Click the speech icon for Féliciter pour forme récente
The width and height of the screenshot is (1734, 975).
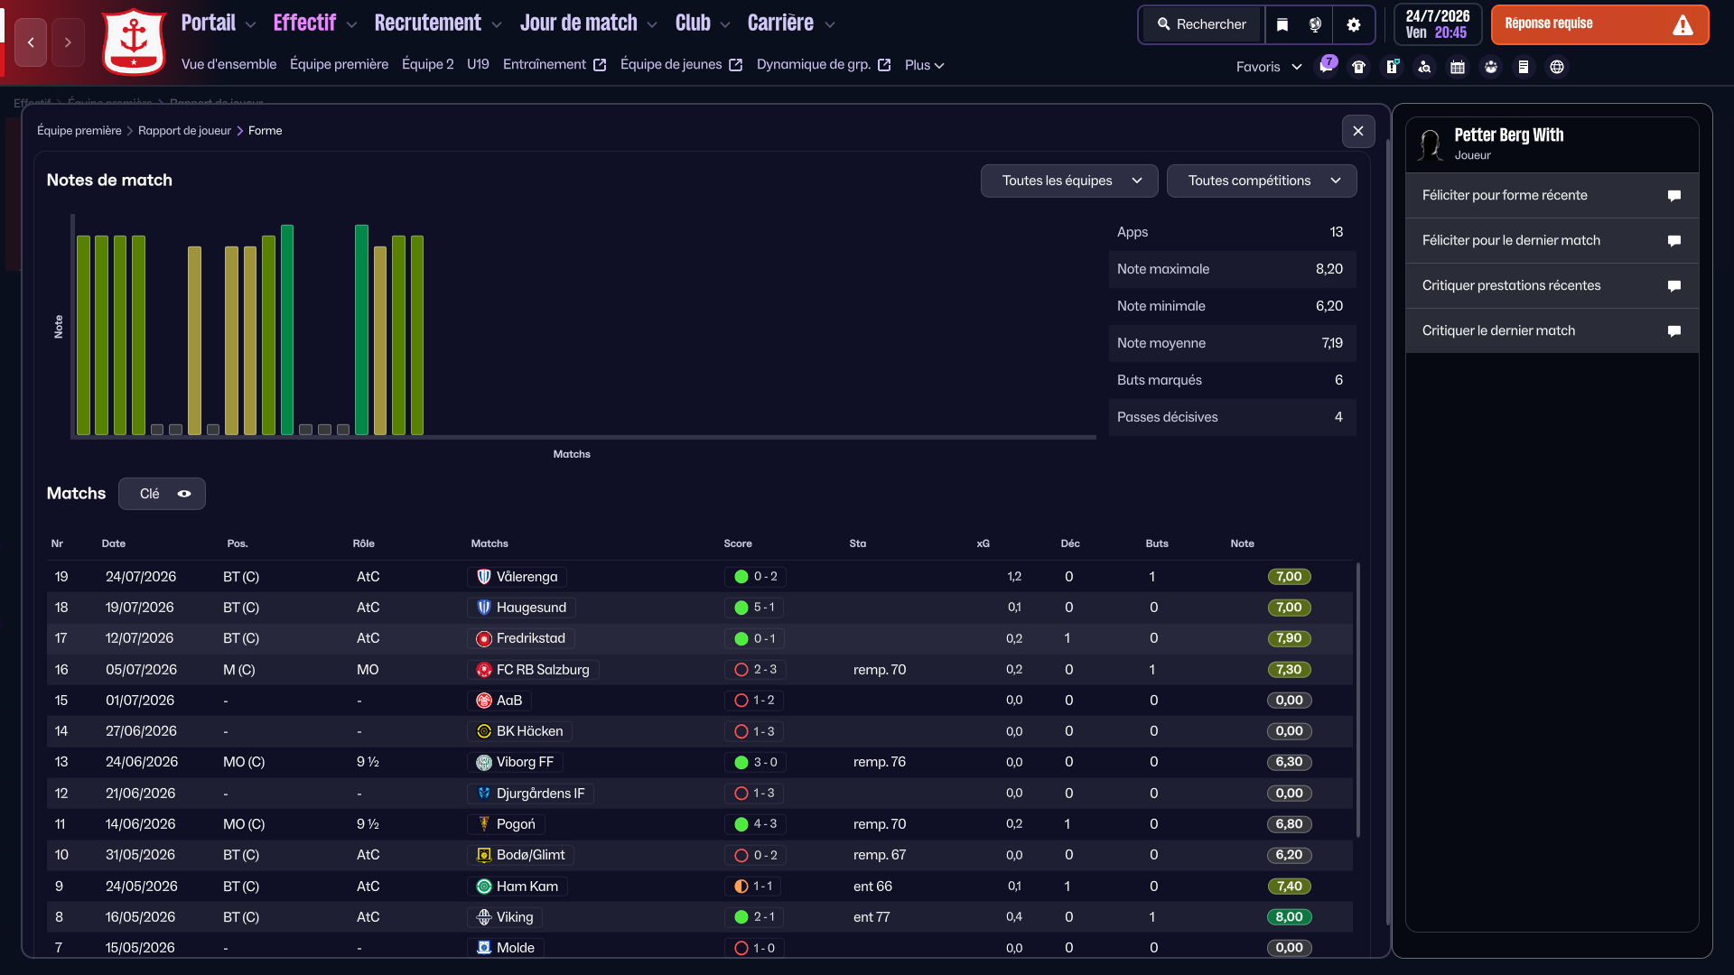coord(1673,196)
